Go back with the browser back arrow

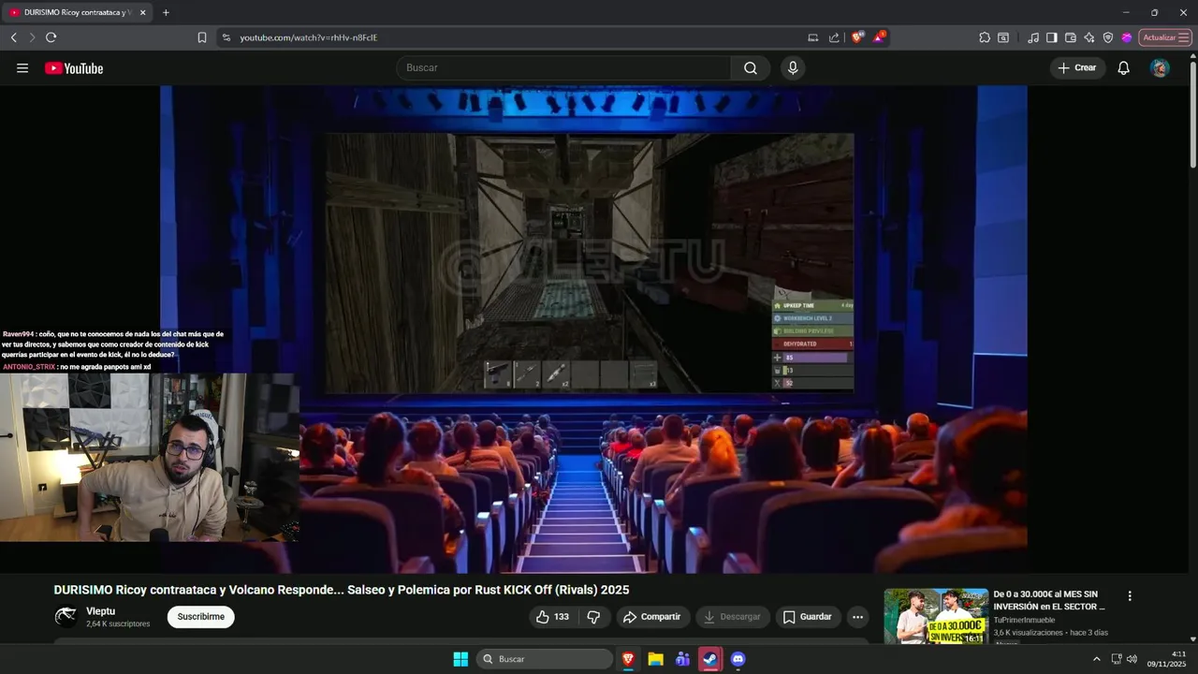tap(13, 37)
